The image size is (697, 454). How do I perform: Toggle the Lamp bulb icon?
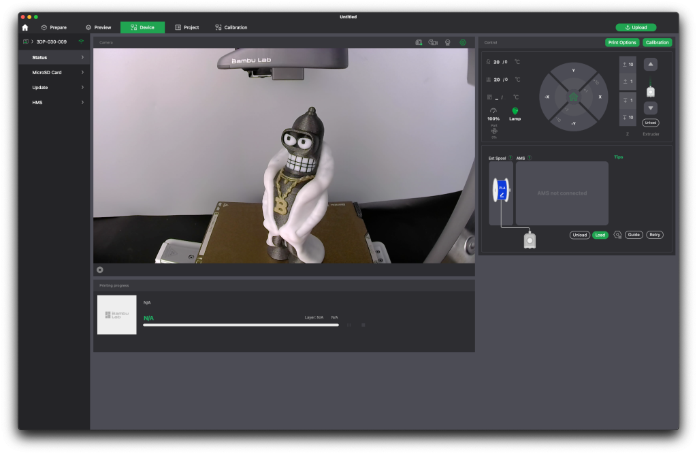pyautogui.click(x=515, y=111)
